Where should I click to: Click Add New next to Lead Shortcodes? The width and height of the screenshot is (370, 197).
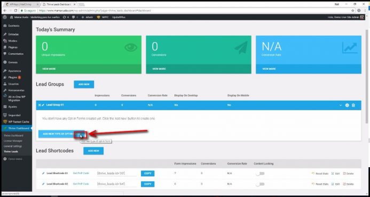(93, 151)
